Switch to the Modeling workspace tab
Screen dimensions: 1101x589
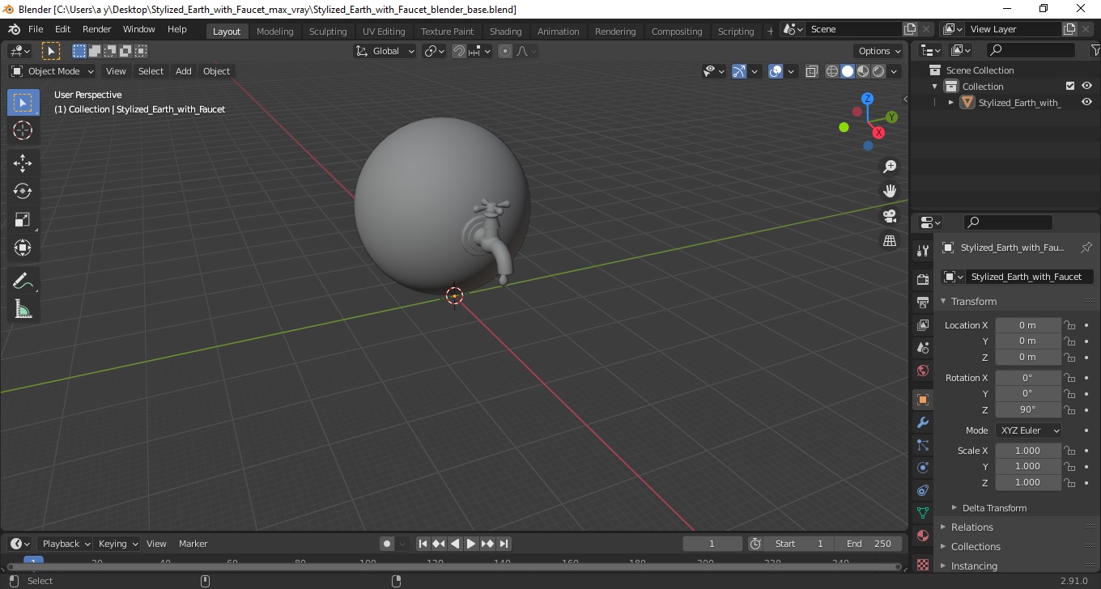[275, 31]
